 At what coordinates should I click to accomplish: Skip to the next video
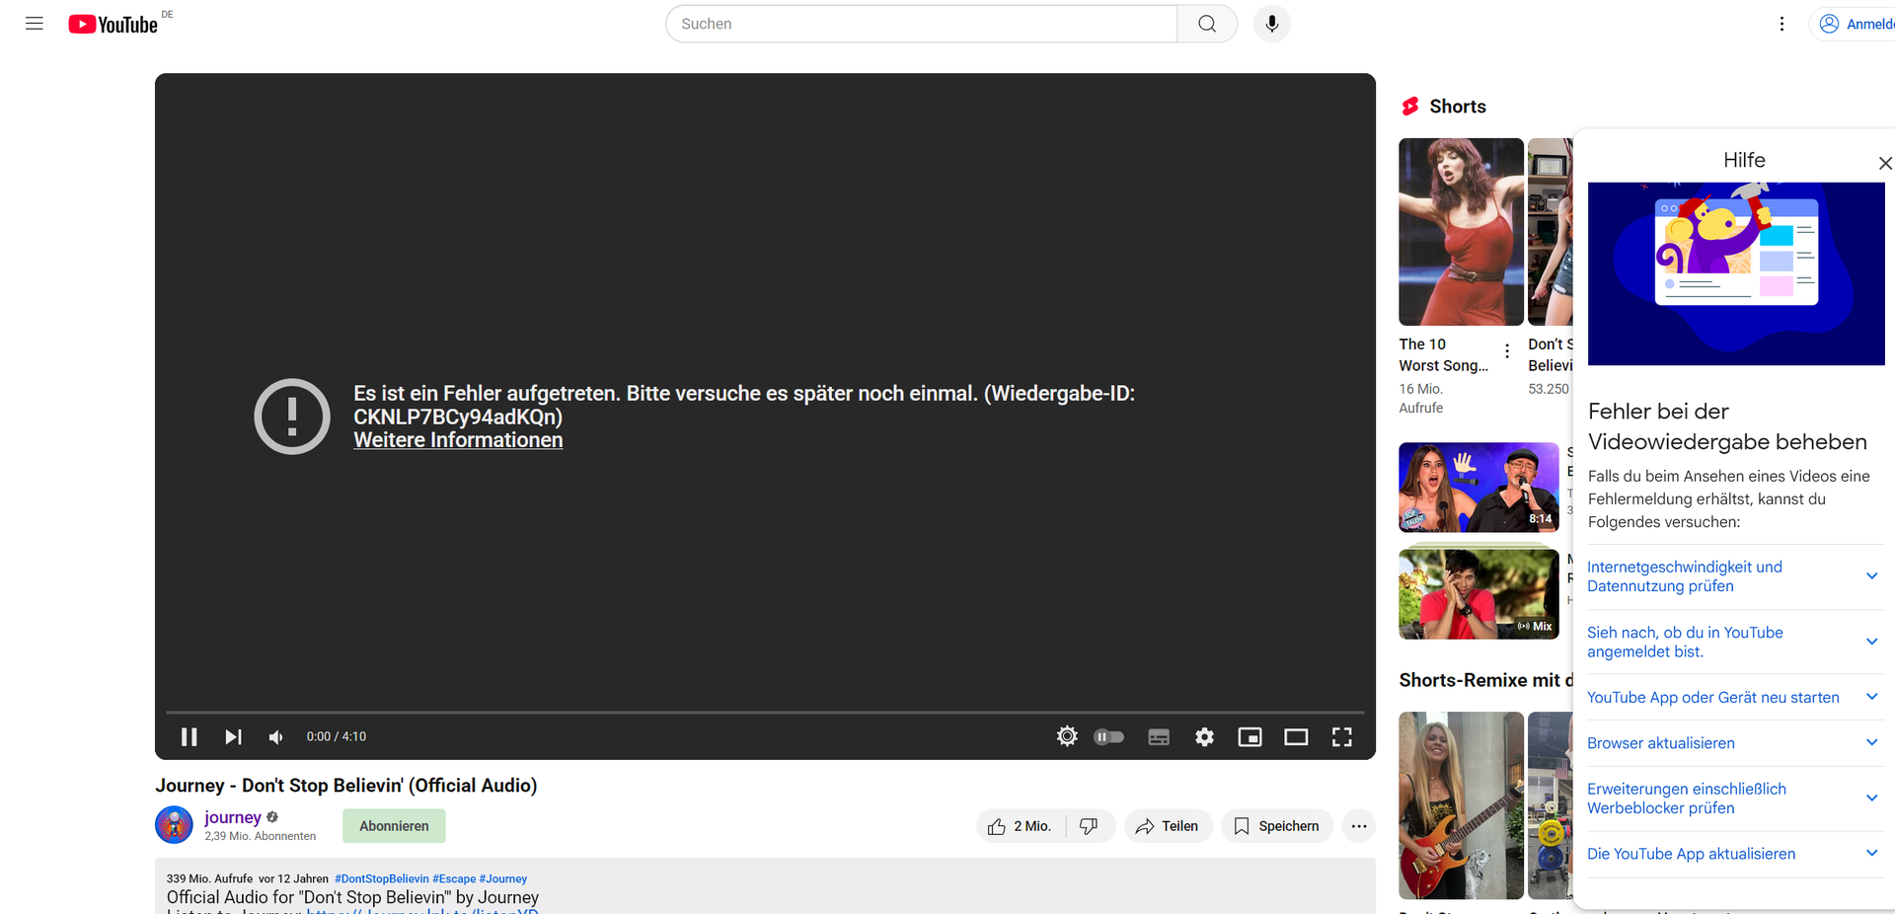233,736
